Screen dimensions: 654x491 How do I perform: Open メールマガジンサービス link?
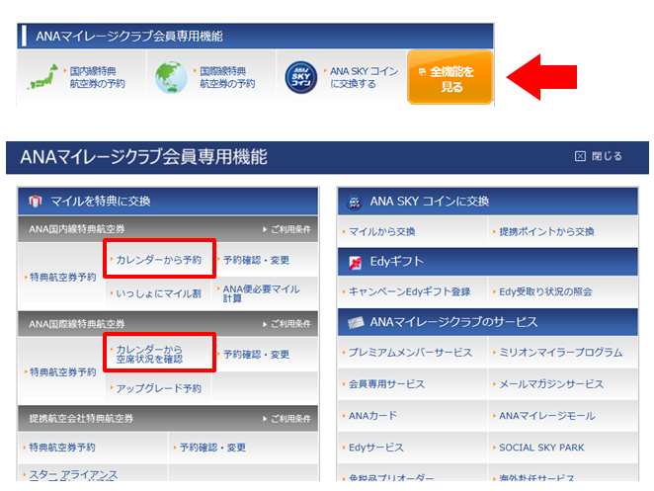(551, 384)
